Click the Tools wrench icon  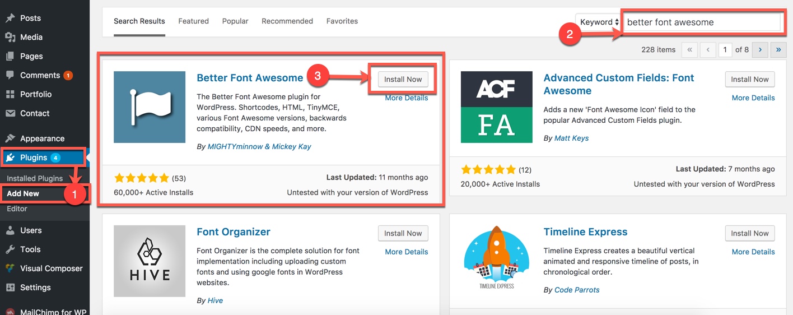tap(10, 249)
